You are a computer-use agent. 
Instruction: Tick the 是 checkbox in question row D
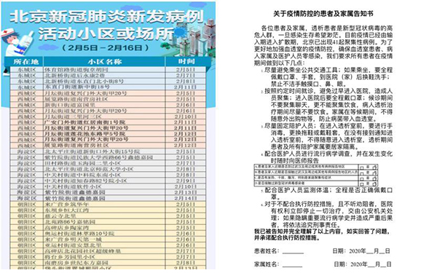point(362,184)
